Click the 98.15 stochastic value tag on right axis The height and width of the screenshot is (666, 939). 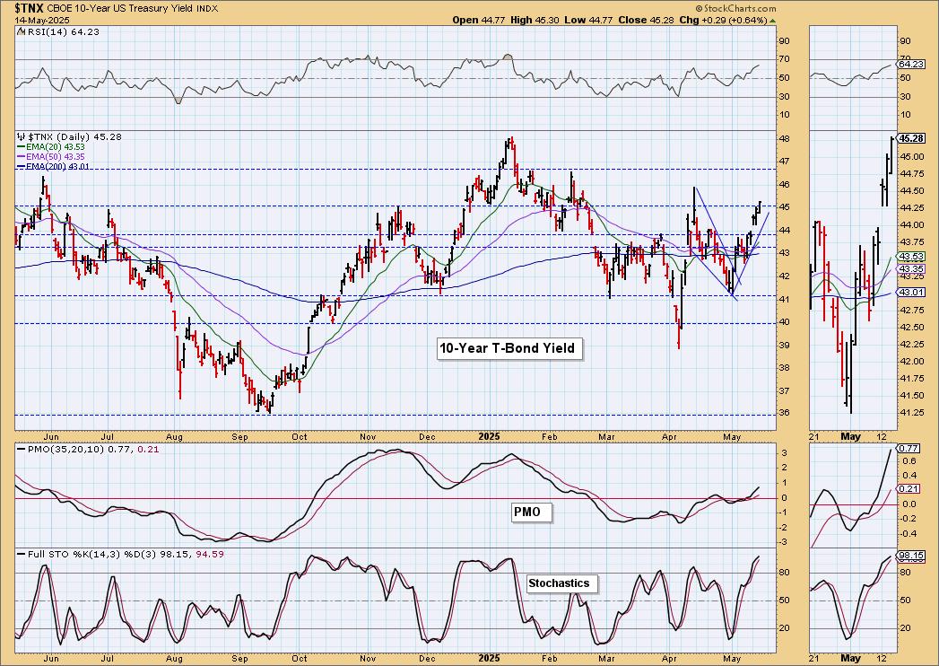click(911, 556)
